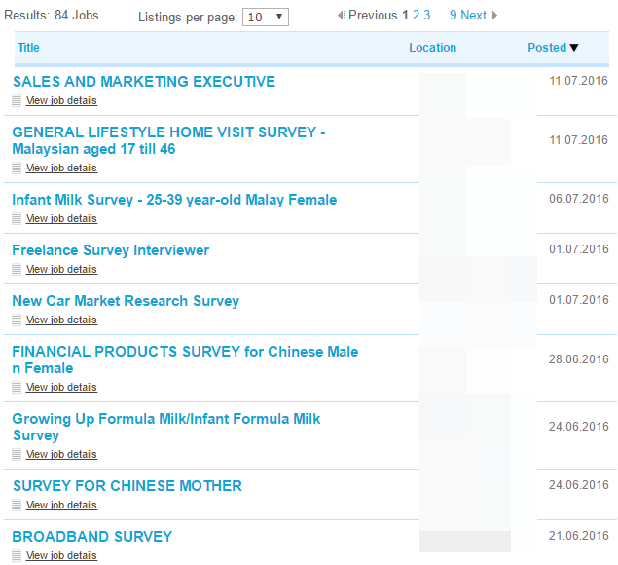The height and width of the screenshot is (565, 618).
Task: View job details for General Lifestyle survey
Action: [61, 168]
